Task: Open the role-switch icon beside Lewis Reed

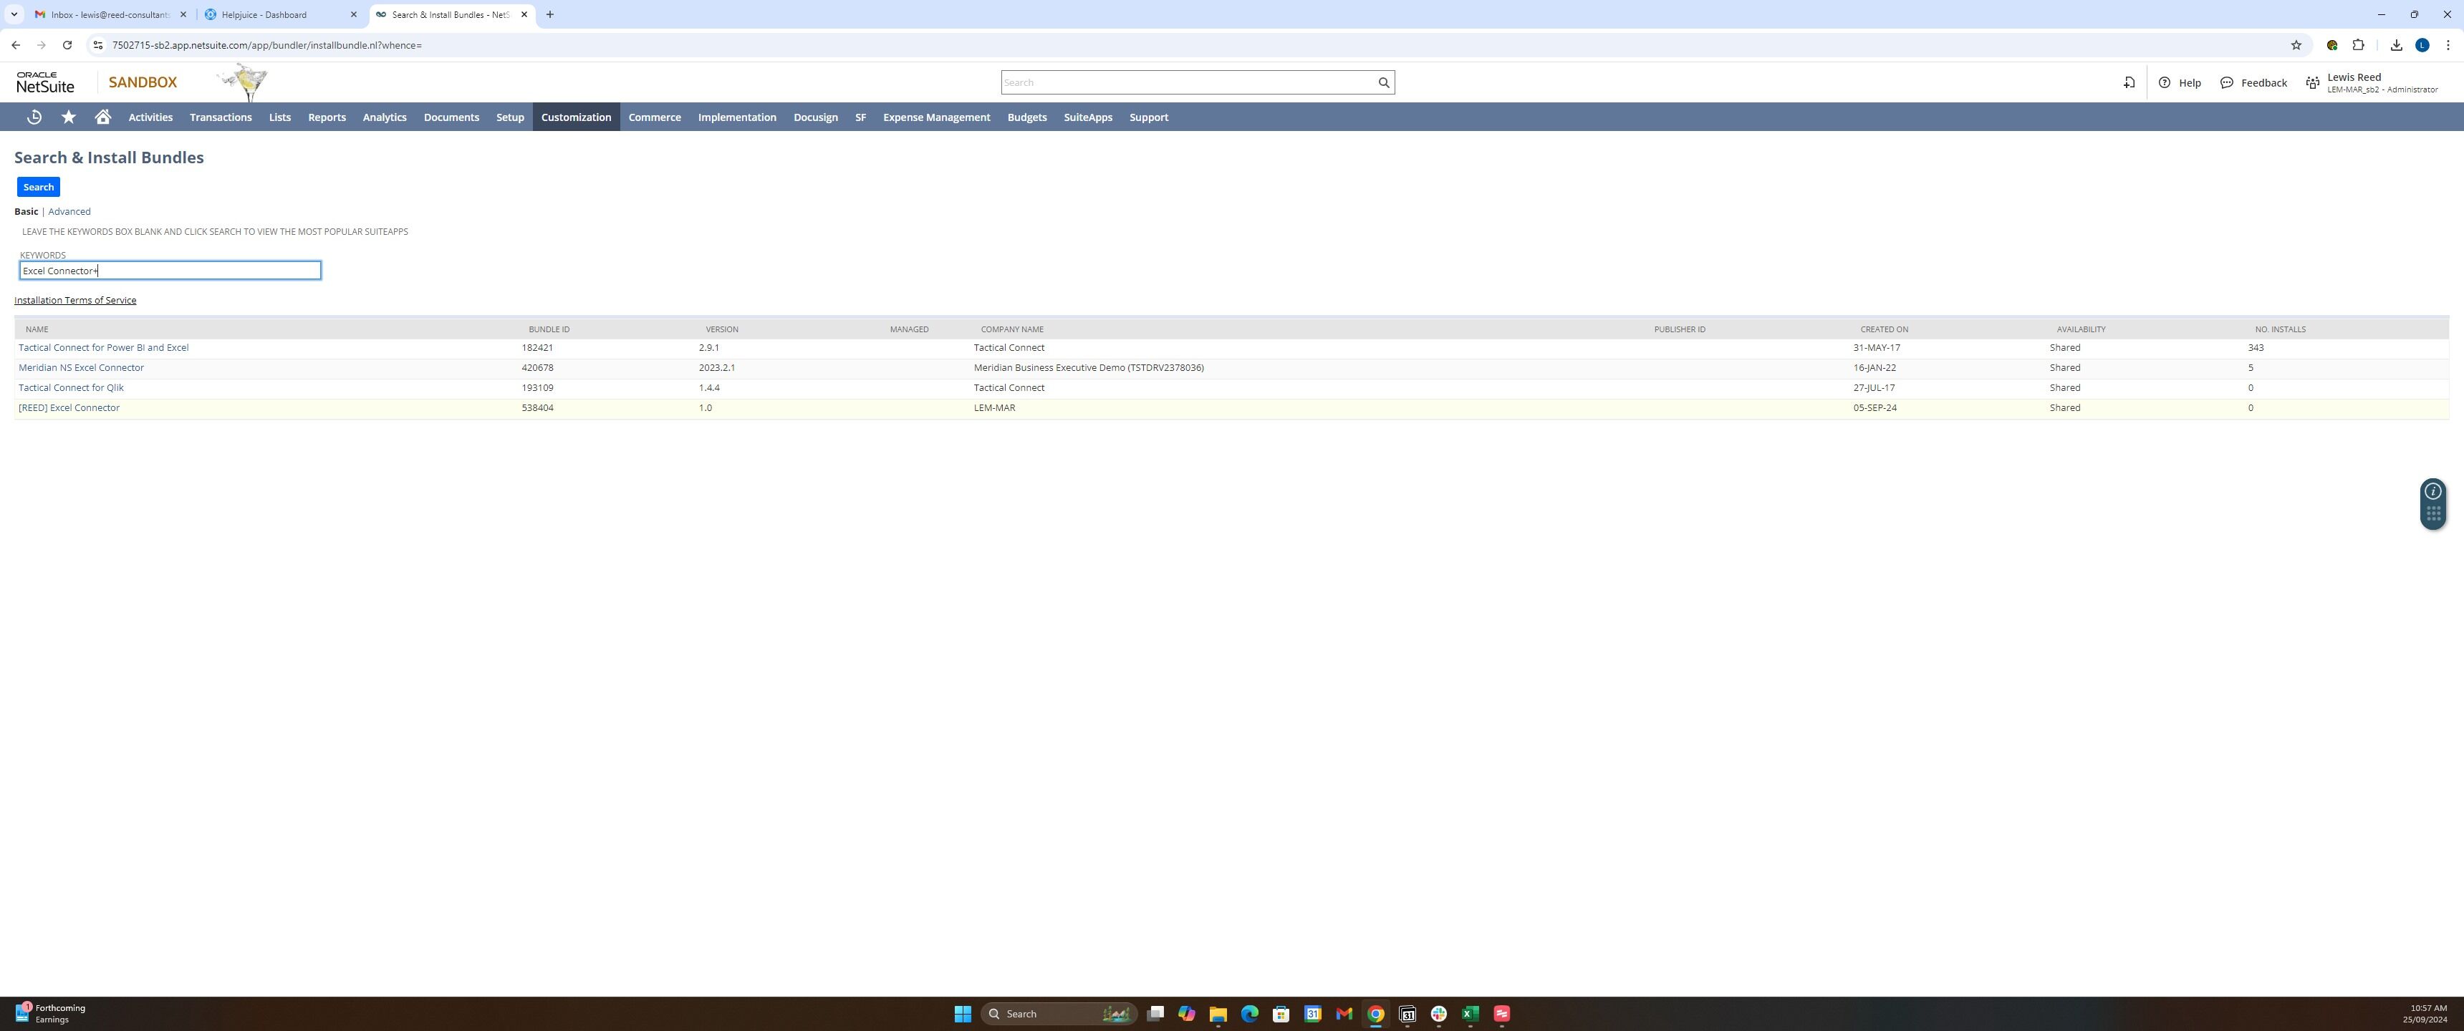Action: [2312, 83]
